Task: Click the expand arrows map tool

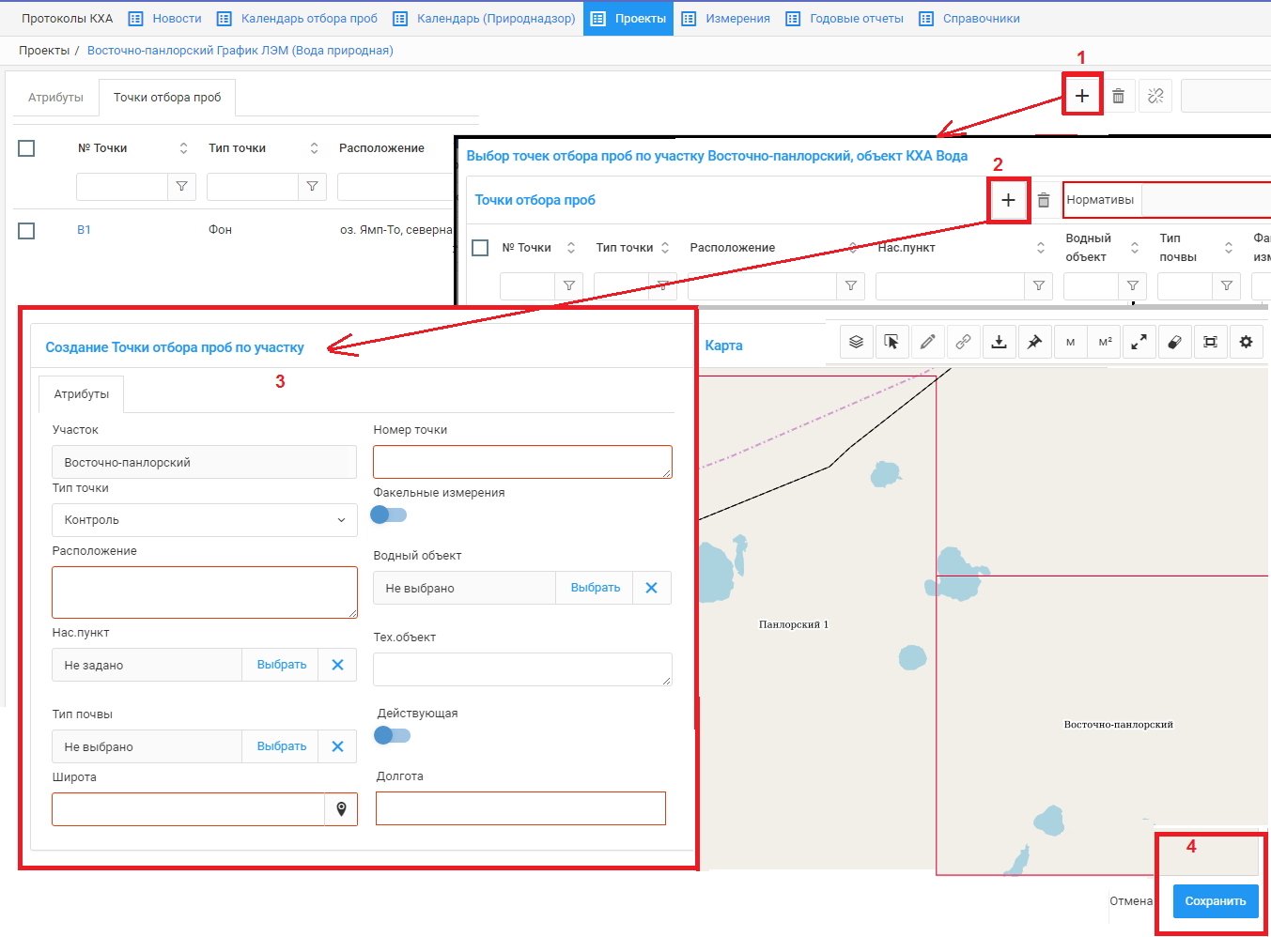Action: (1139, 343)
